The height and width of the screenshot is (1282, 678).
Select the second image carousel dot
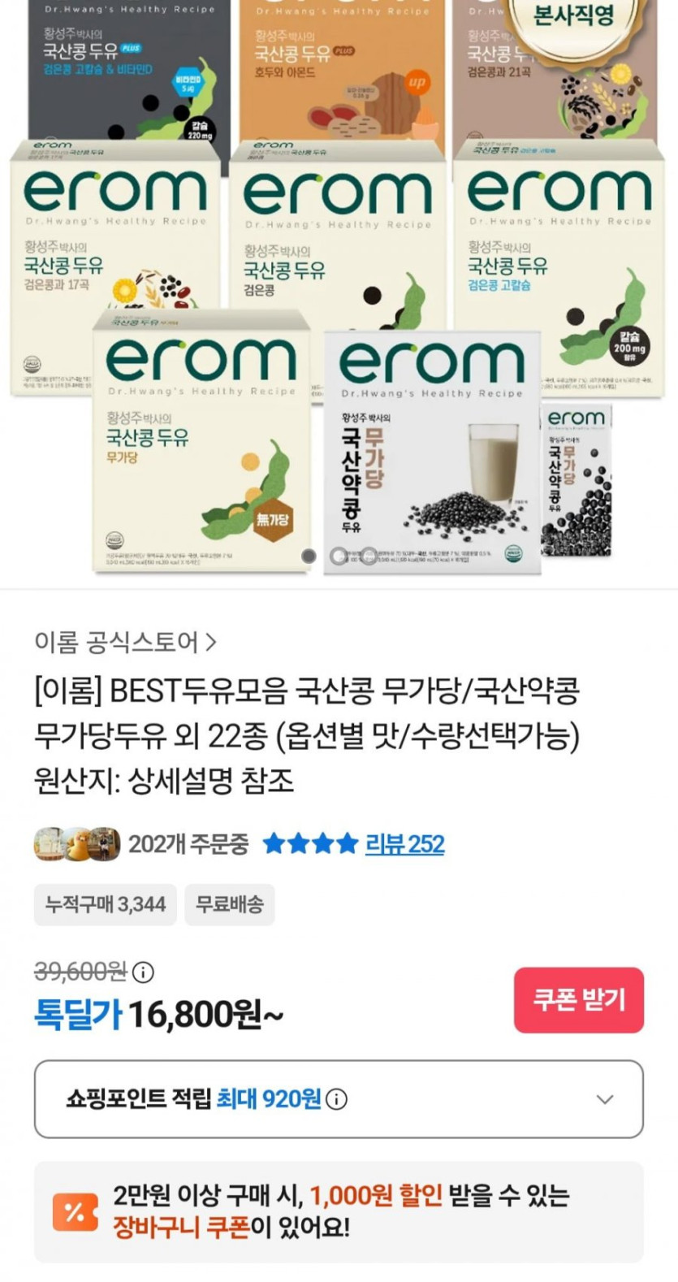(339, 556)
